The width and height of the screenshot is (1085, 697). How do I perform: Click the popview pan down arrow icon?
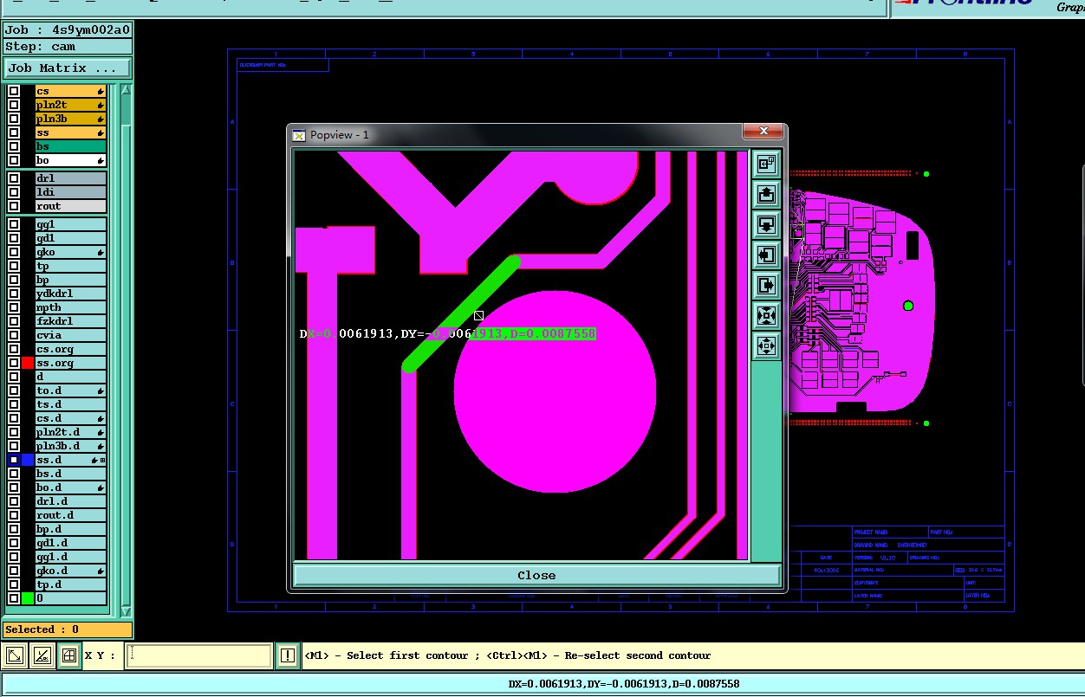[766, 224]
